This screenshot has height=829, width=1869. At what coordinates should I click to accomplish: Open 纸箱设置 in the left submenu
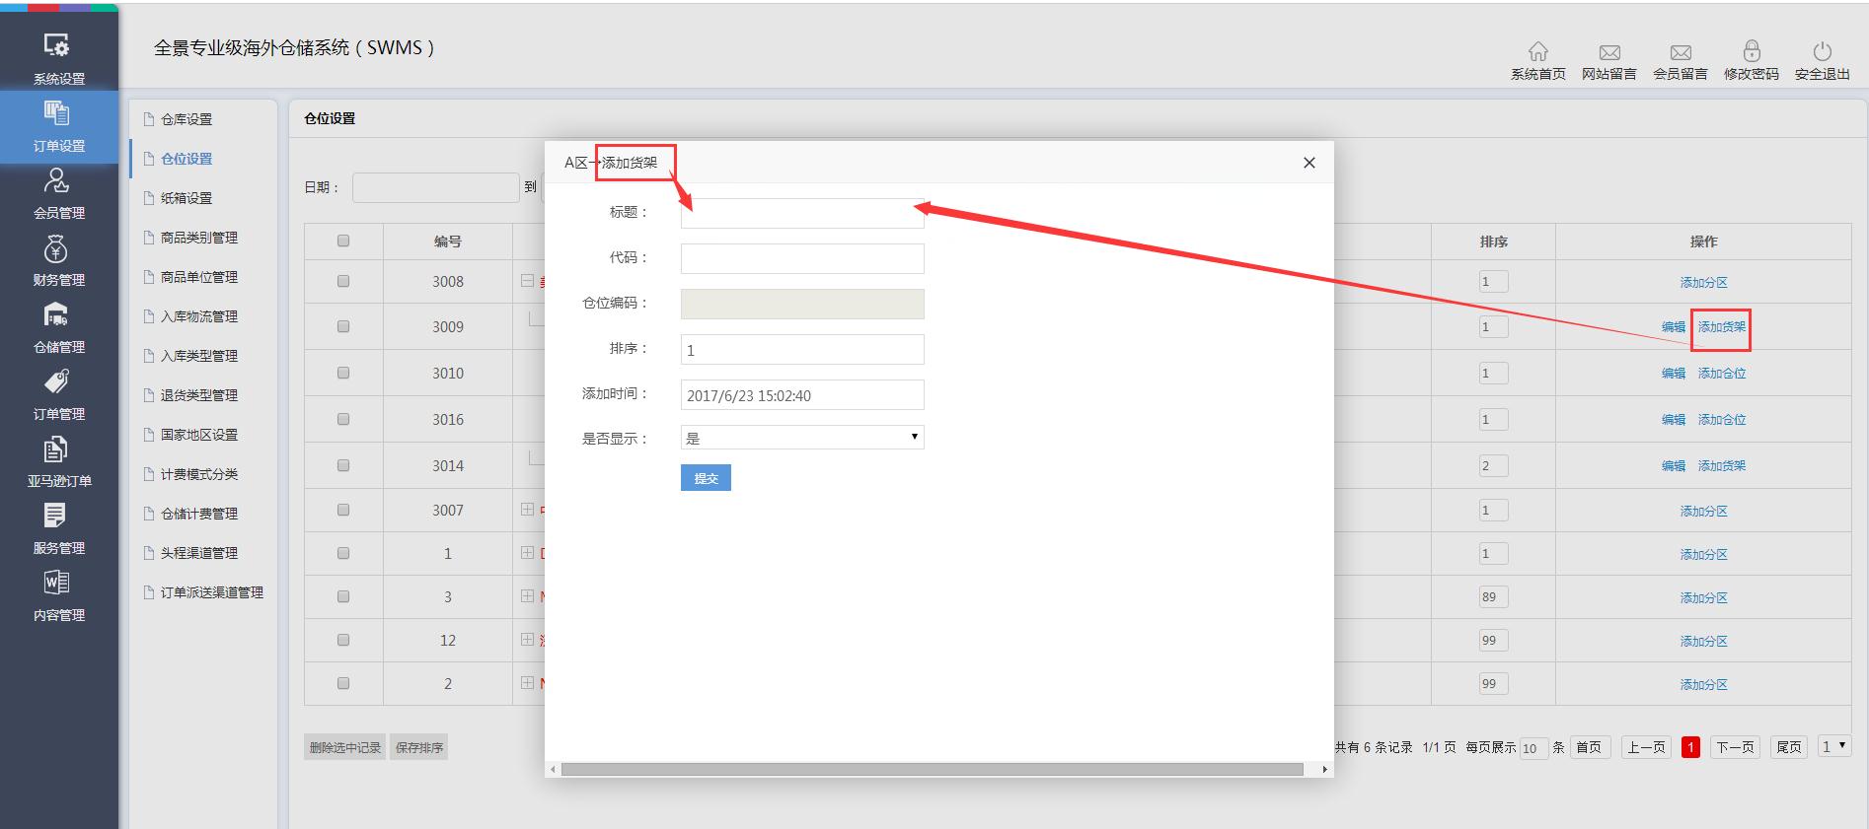coord(187,198)
